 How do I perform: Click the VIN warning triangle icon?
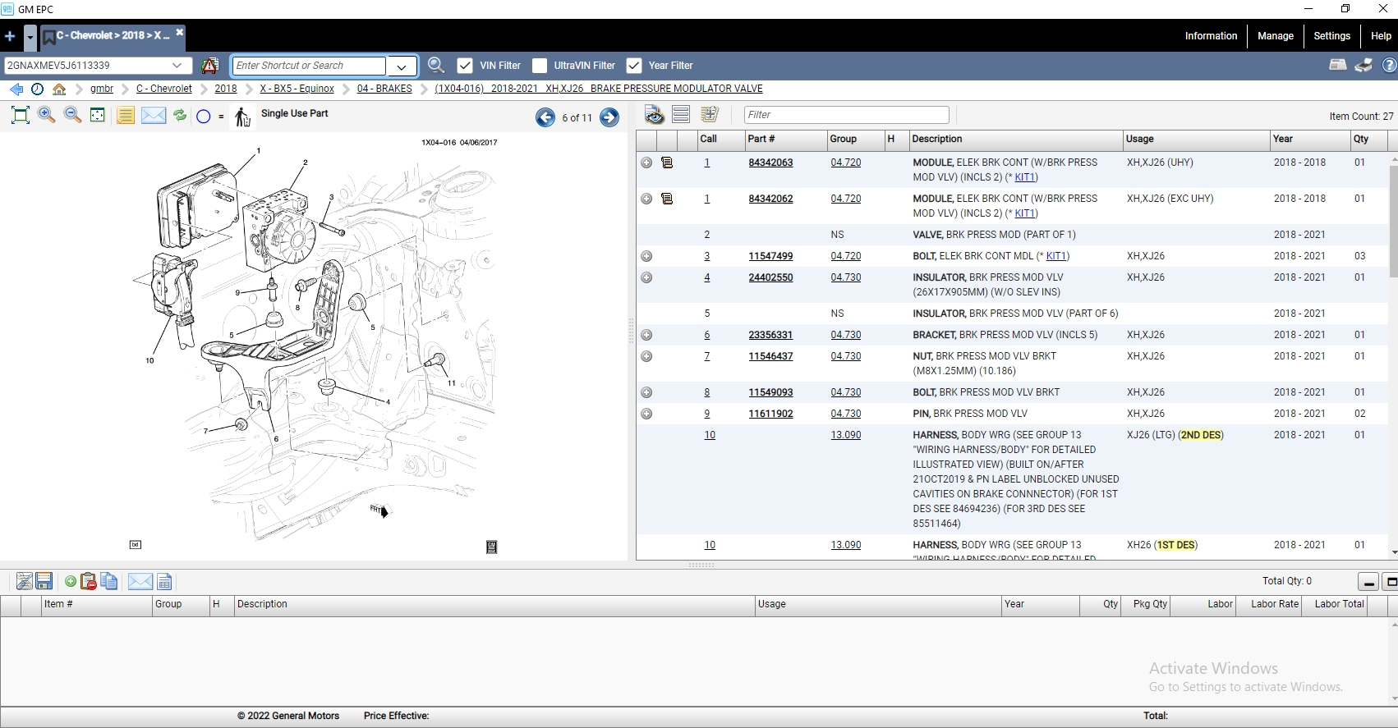tap(210, 66)
